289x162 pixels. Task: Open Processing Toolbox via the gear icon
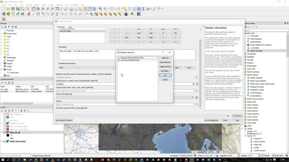point(139,9)
